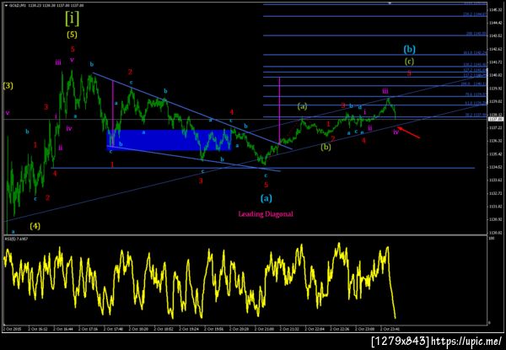Click the 200 Fibonacci level label
Viewport: 506px width, 350px height.
click(x=476, y=33)
